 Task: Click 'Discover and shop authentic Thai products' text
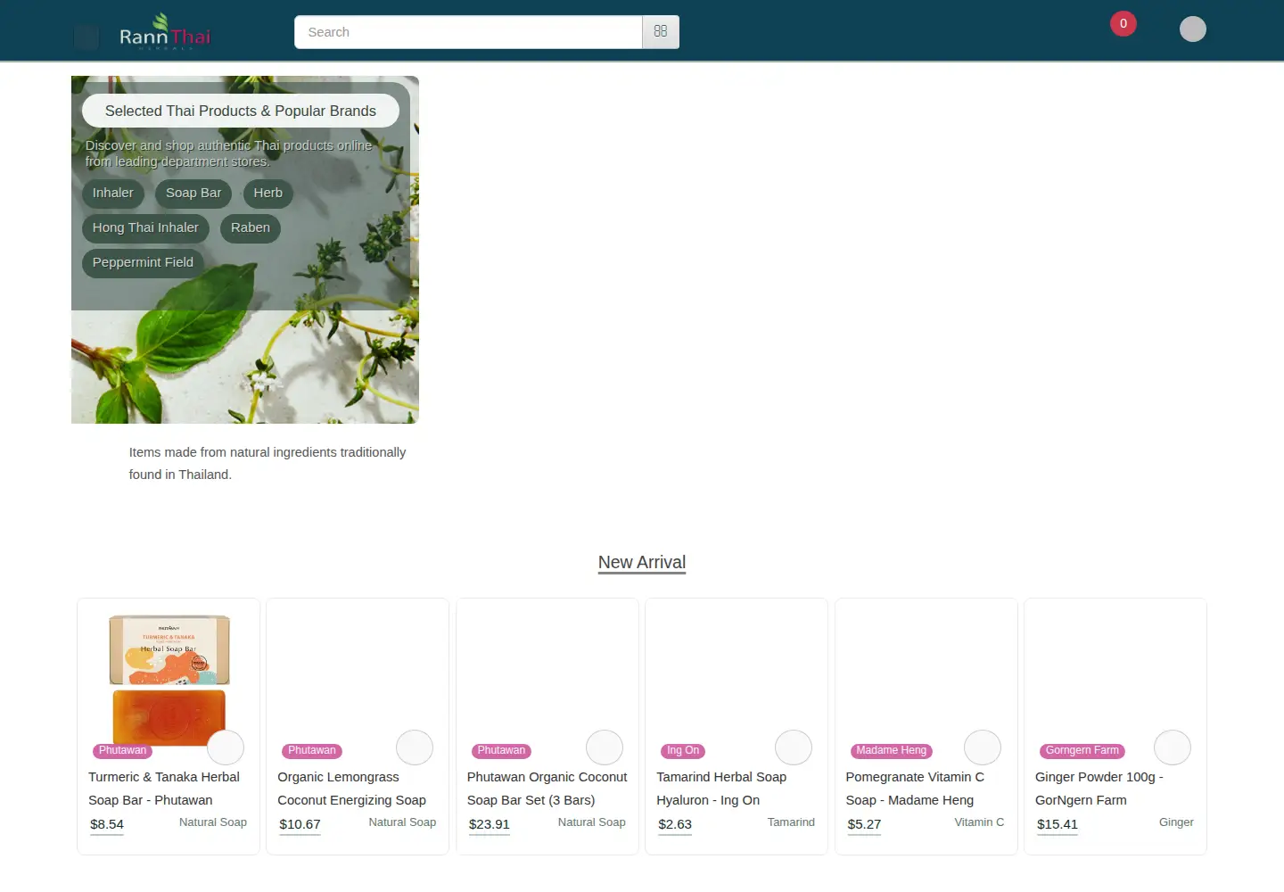[x=229, y=153]
